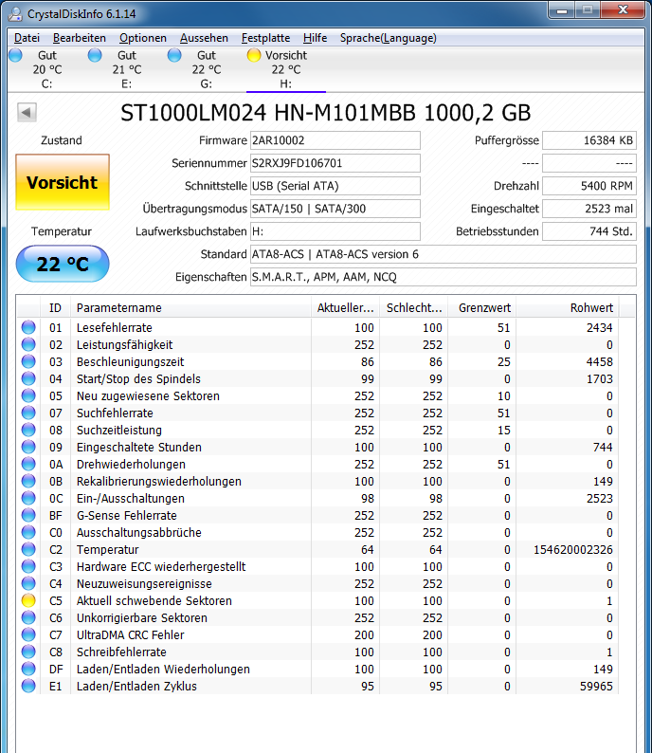652x753 pixels.
Task: Click CrystalDiskInfo app icon in title bar
Action: point(15,14)
